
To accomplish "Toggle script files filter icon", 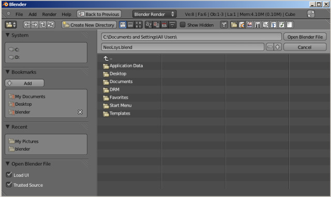I will [x=265, y=25].
